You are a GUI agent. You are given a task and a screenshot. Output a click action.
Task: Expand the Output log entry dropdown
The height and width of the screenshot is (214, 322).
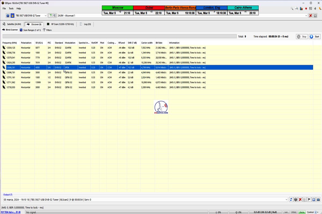pyautogui.click(x=286, y=200)
